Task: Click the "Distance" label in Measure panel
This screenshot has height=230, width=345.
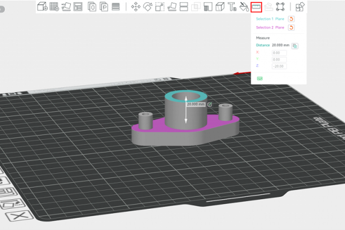Action: coord(263,45)
